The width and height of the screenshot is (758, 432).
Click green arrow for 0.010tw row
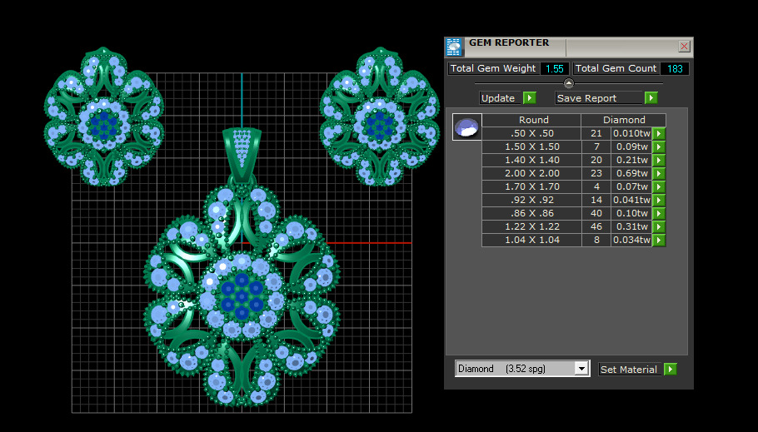[659, 133]
